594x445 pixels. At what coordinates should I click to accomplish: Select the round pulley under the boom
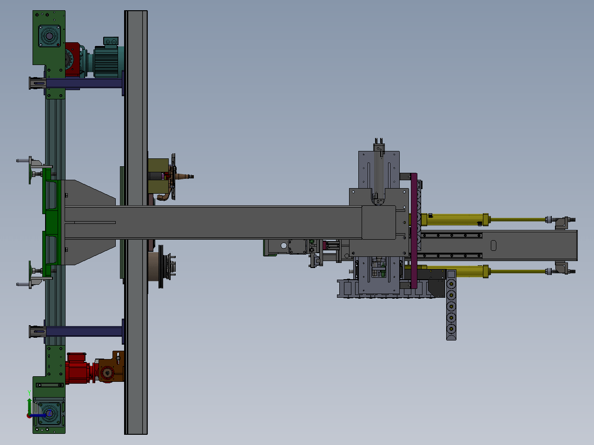tap(160, 267)
